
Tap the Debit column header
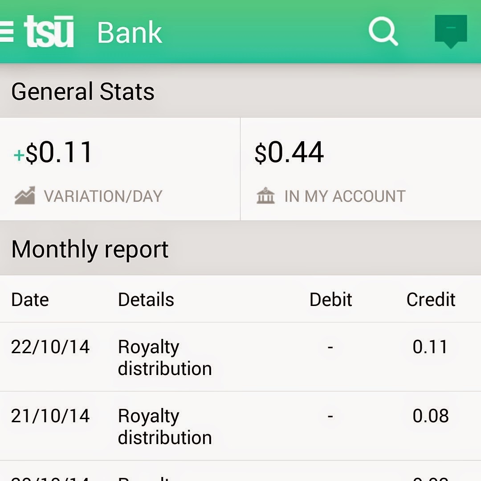coord(330,299)
